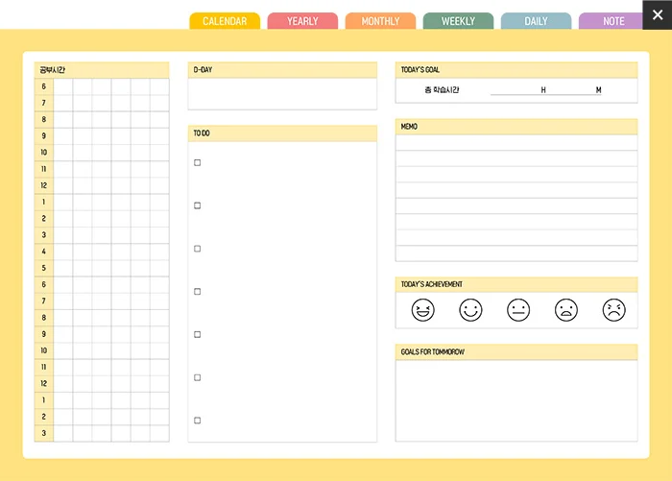Open the YEARLY tab
The width and height of the screenshot is (672, 481).
click(x=302, y=21)
